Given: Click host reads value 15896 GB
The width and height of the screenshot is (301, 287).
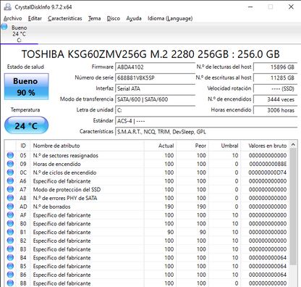Looking at the screenshot, I should pyautogui.click(x=276, y=67).
